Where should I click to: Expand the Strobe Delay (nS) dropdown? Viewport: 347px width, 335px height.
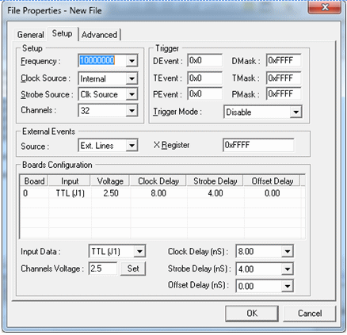[x=287, y=269]
